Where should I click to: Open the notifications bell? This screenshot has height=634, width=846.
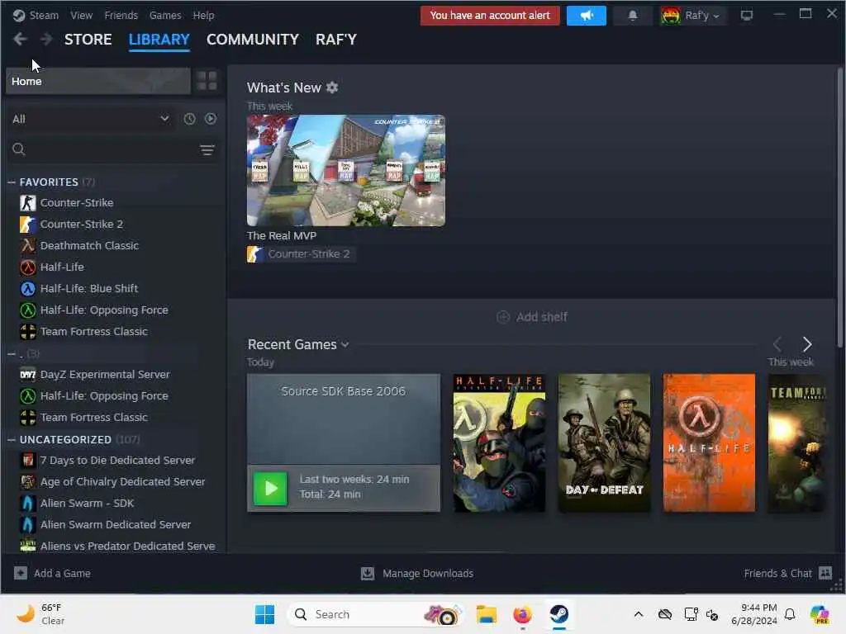tap(633, 16)
